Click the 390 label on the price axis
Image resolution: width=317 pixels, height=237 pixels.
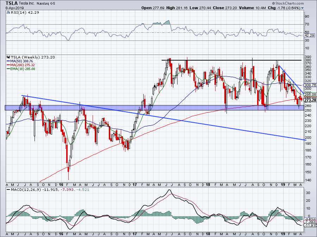pos(308,57)
